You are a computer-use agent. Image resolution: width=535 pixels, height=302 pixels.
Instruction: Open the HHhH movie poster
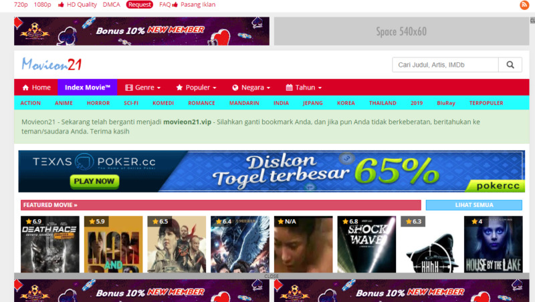coord(430,244)
